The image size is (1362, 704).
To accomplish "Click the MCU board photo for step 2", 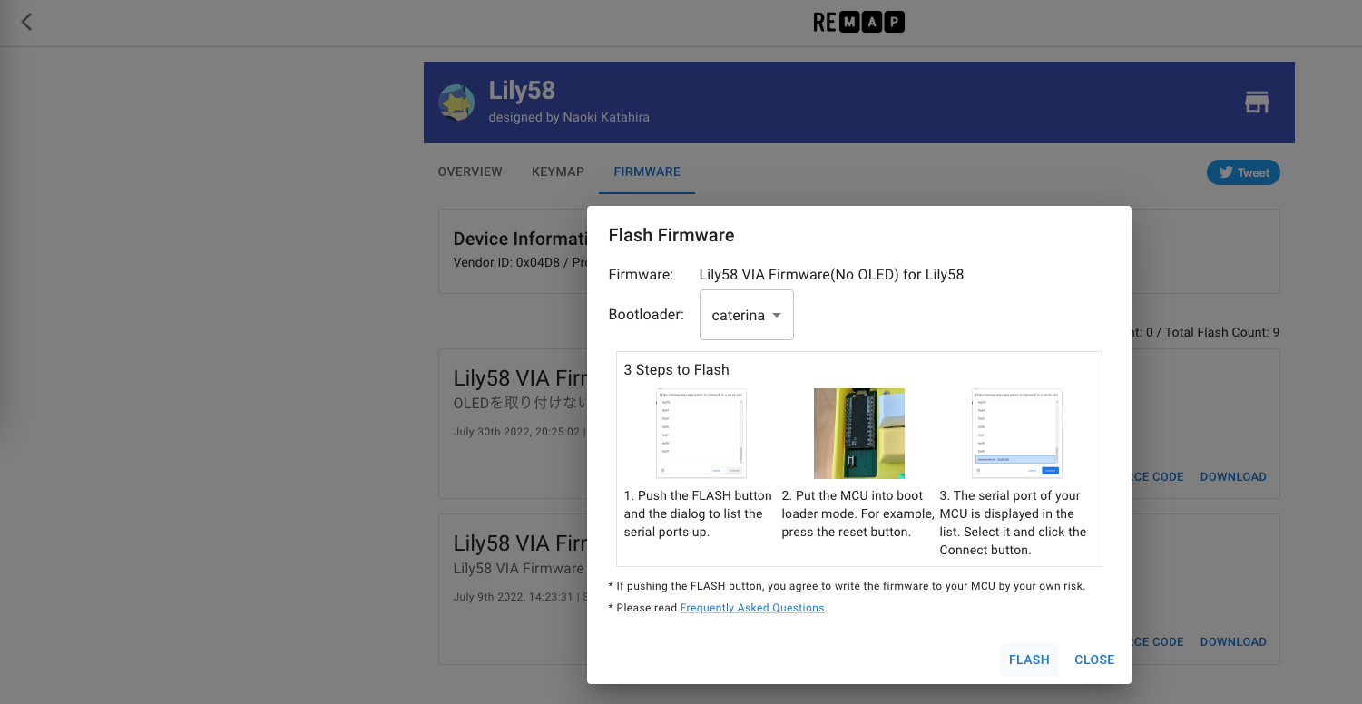I will pos(859,433).
